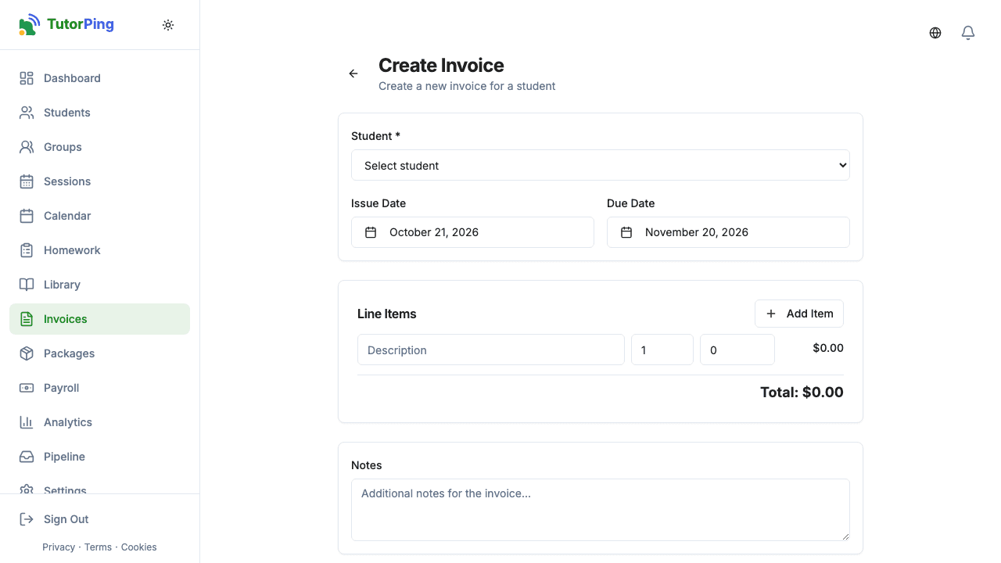Open Sessions menu label
Viewport: 1001px width, 563px height.
(67, 181)
